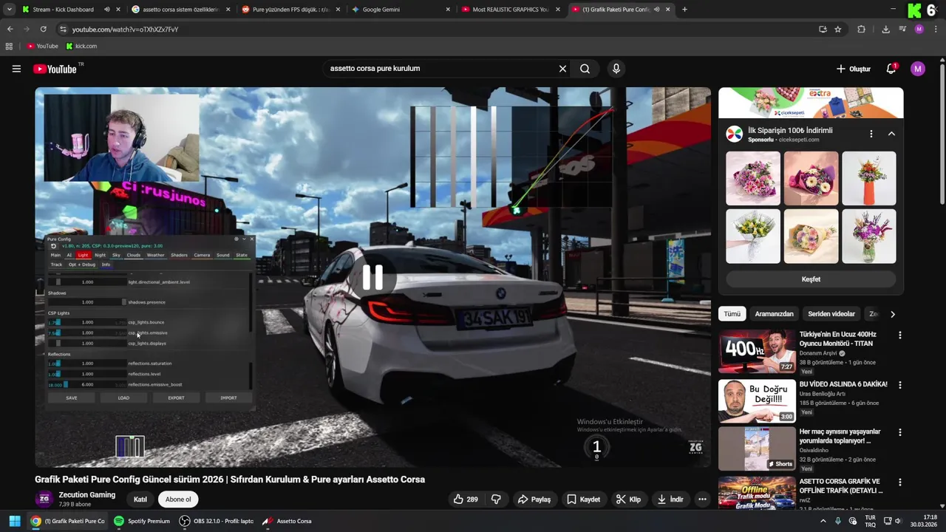Viewport: 946px width, 532px height.
Task: Open the YouTube notifications bell
Action: tap(891, 69)
